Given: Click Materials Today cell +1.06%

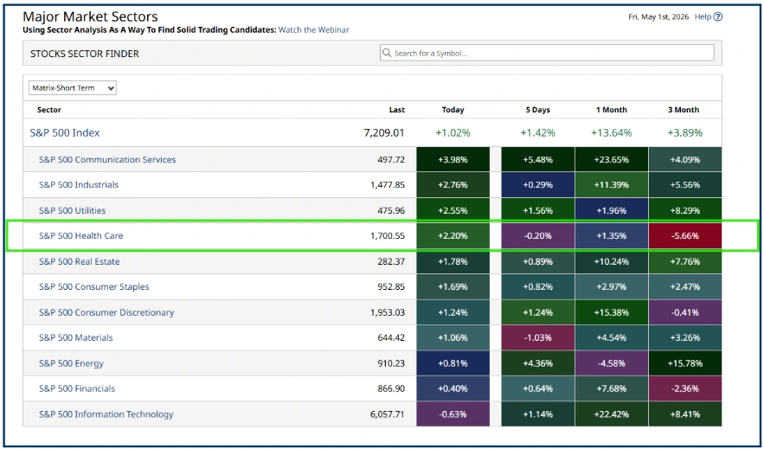Looking at the screenshot, I should click(x=453, y=337).
